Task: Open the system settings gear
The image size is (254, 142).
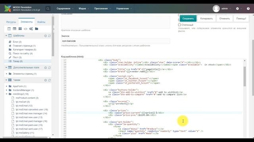Action: (237, 9)
